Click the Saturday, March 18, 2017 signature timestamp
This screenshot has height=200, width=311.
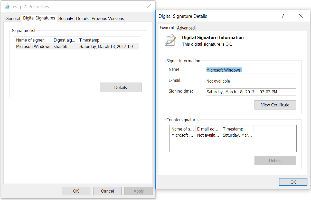click(108, 46)
